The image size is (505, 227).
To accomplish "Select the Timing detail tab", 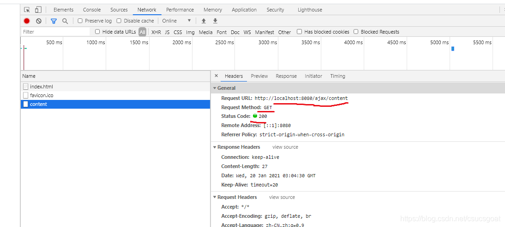I will (337, 76).
